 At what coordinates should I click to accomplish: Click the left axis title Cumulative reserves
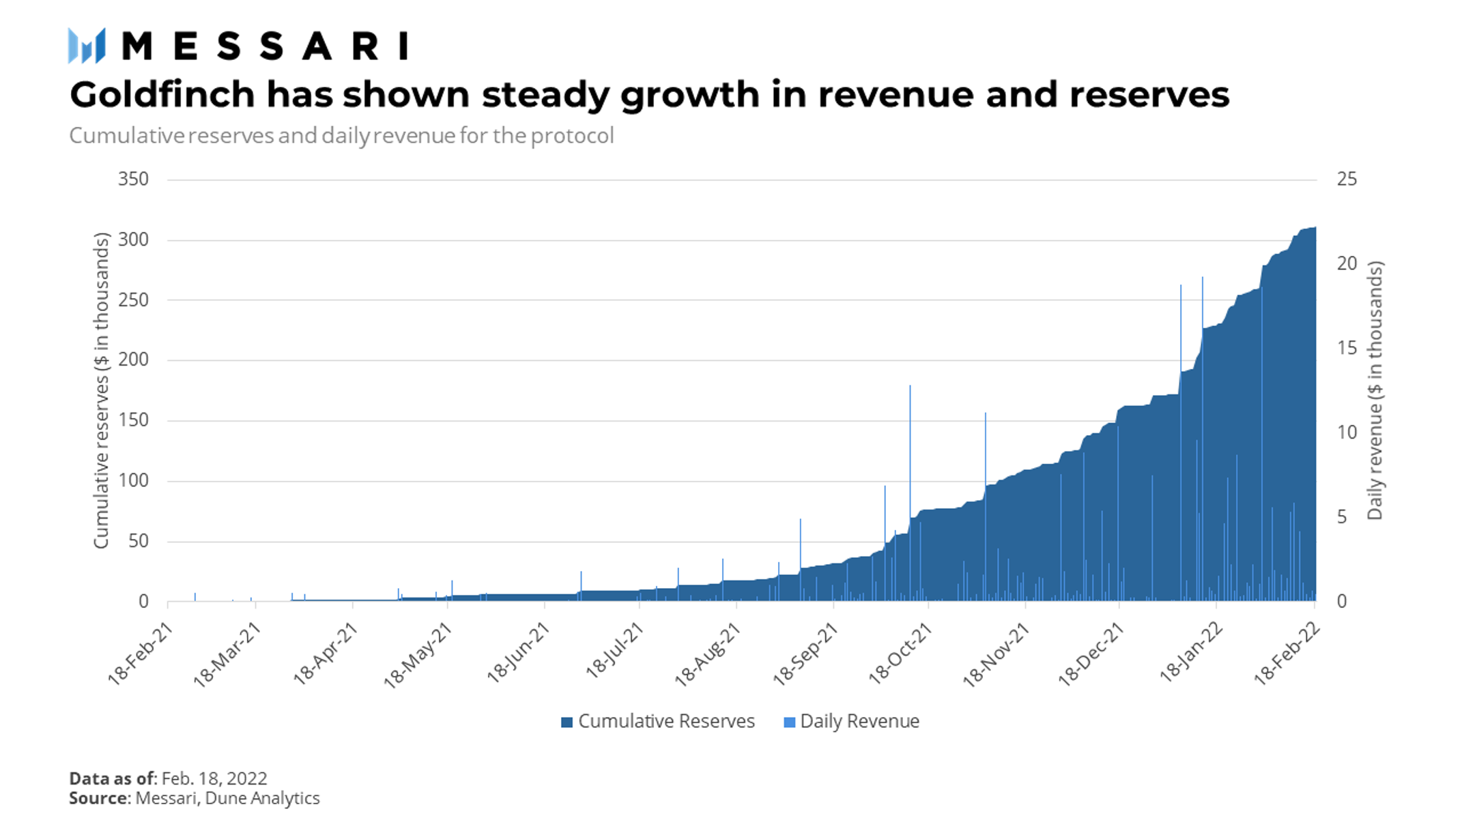[x=101, y=390]
